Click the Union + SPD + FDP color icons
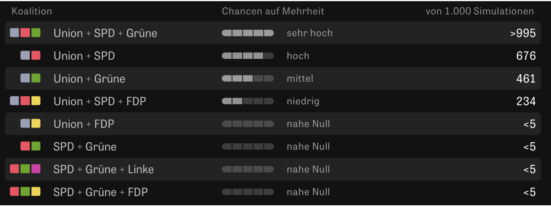 [25, 101]
